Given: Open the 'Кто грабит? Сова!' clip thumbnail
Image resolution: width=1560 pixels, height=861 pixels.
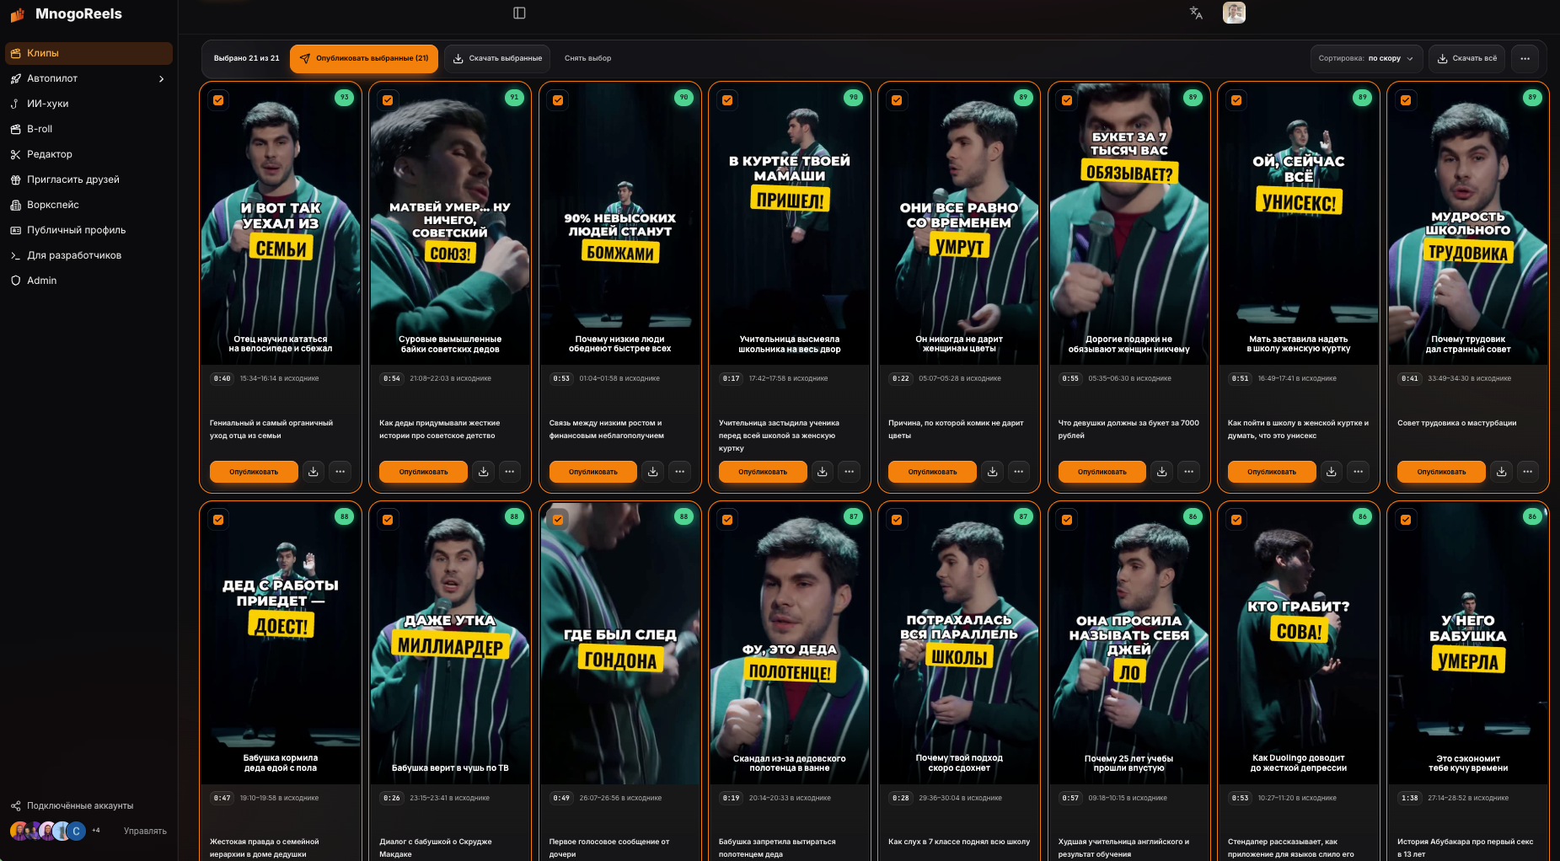Looking at the screenshot, I should [x=1298, y=644].
